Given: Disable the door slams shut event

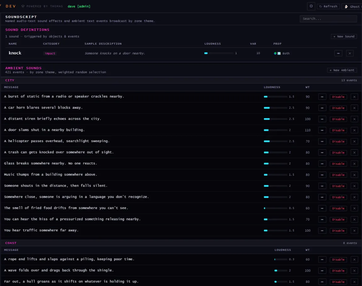Looking at the screenshot, I should coord(338,130).
